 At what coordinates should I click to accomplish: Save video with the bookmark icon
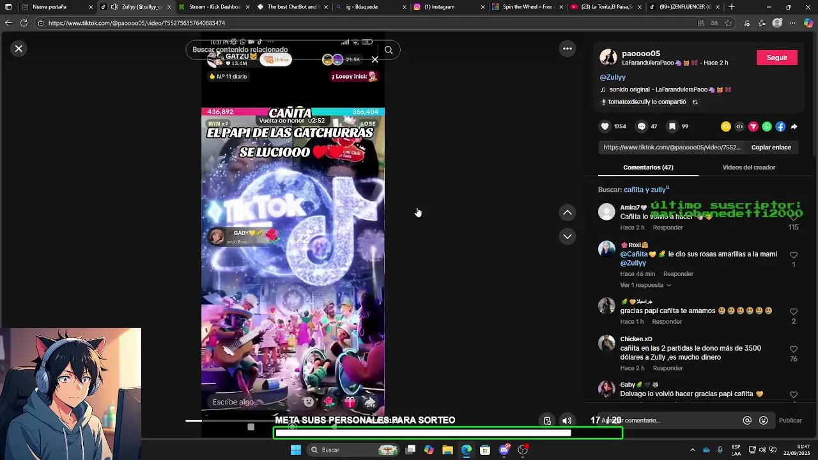672,126
